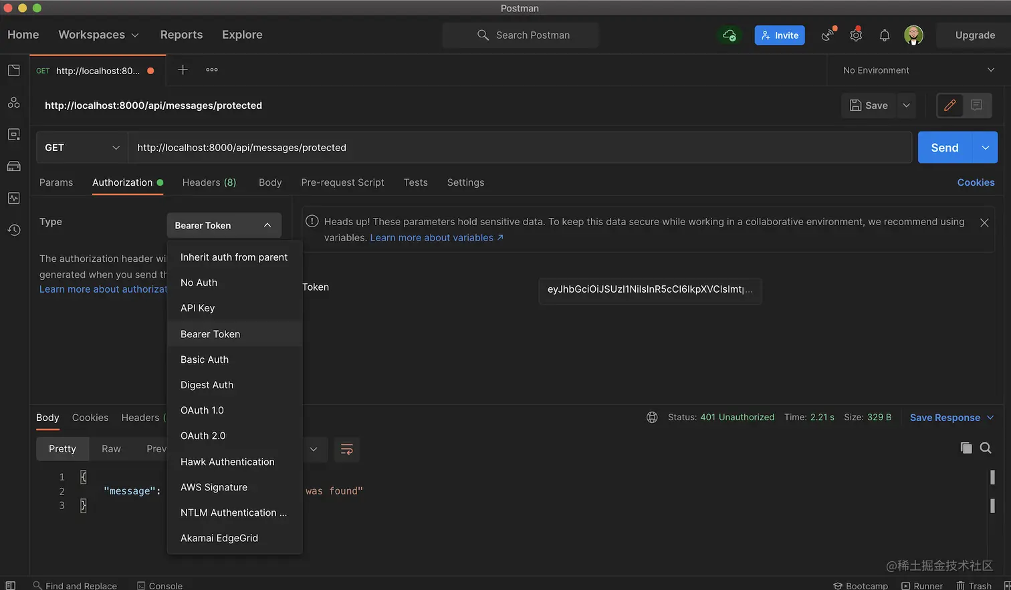Toggle response line wrapping icon
The image size is (1011, 590).
347,450
